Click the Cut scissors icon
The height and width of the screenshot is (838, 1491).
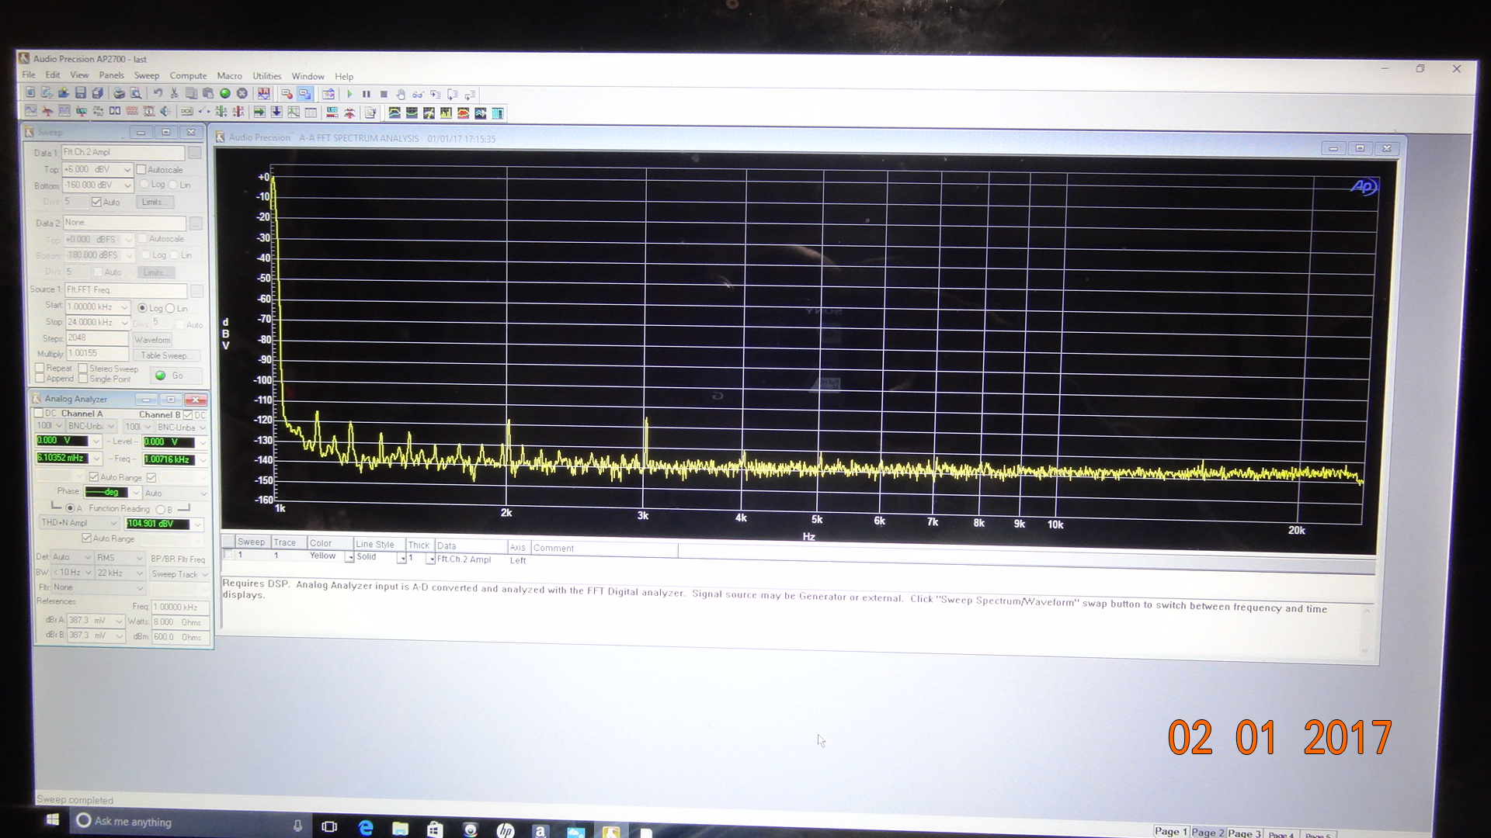tap(174, 93)
